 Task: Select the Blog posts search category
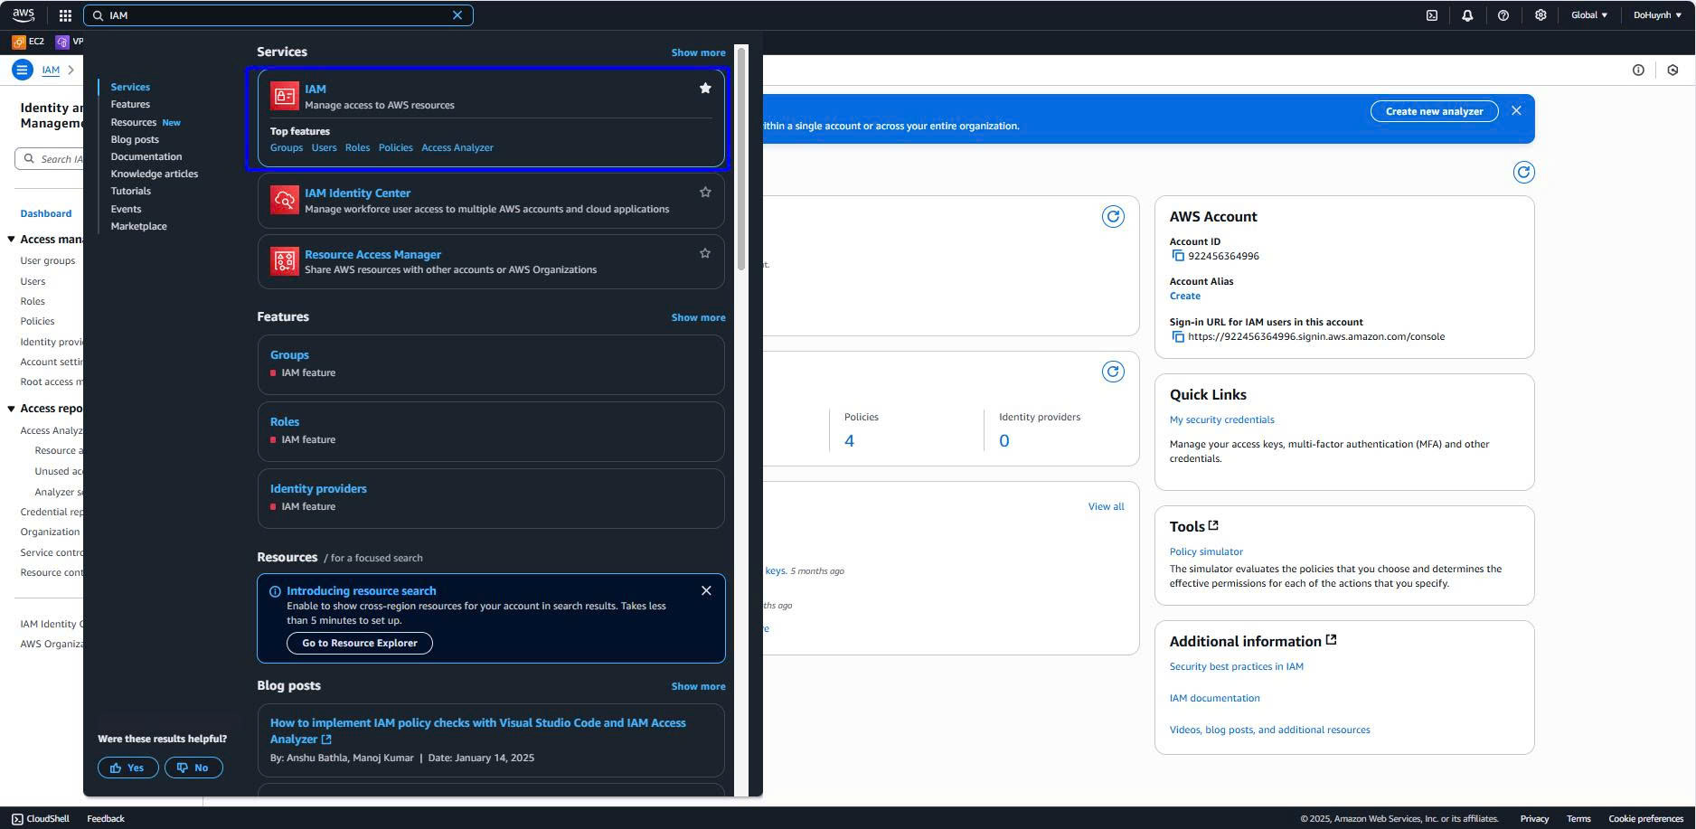tap(135, 139)
